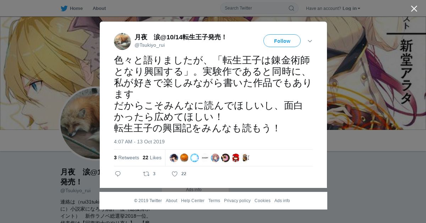View the 22 Likes list
The height and width of the screenshot is (223, 426).
tap(152, 158)
